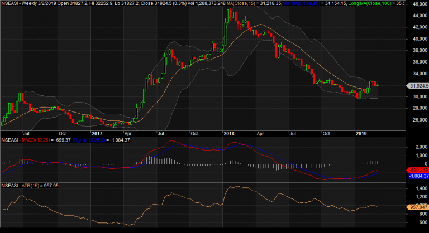
Task: Click the '46,000' price axis label
Action: click(x=420, y=4)
